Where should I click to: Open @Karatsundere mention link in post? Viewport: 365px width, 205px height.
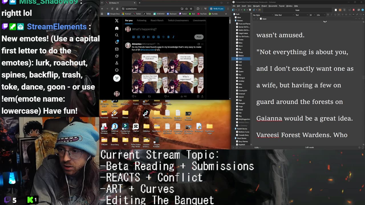pos(148,50)
